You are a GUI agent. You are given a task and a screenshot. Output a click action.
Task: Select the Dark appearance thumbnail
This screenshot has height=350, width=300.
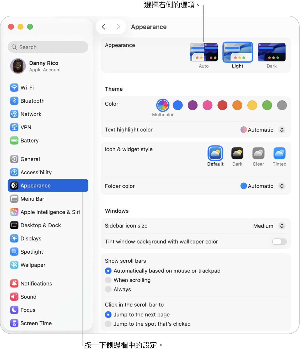tap(272, 52)
